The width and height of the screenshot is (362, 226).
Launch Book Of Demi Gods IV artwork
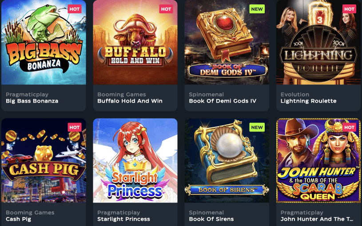pos(227,42)
